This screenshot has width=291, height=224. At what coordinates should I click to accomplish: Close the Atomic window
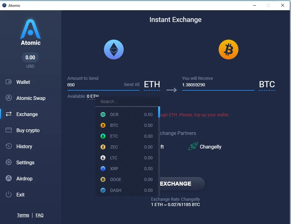pyautogui.click(x=282, y=5)
